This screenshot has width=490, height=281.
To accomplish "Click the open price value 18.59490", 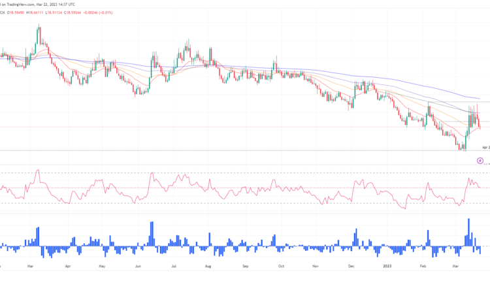I will point(18,12).
